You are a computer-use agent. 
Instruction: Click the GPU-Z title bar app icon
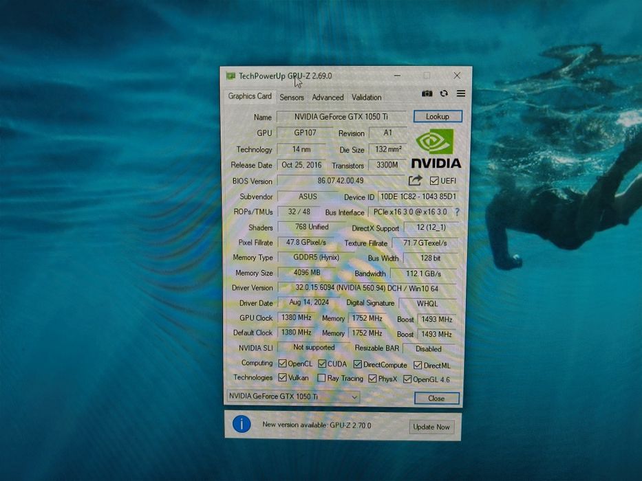coord(231,76)
